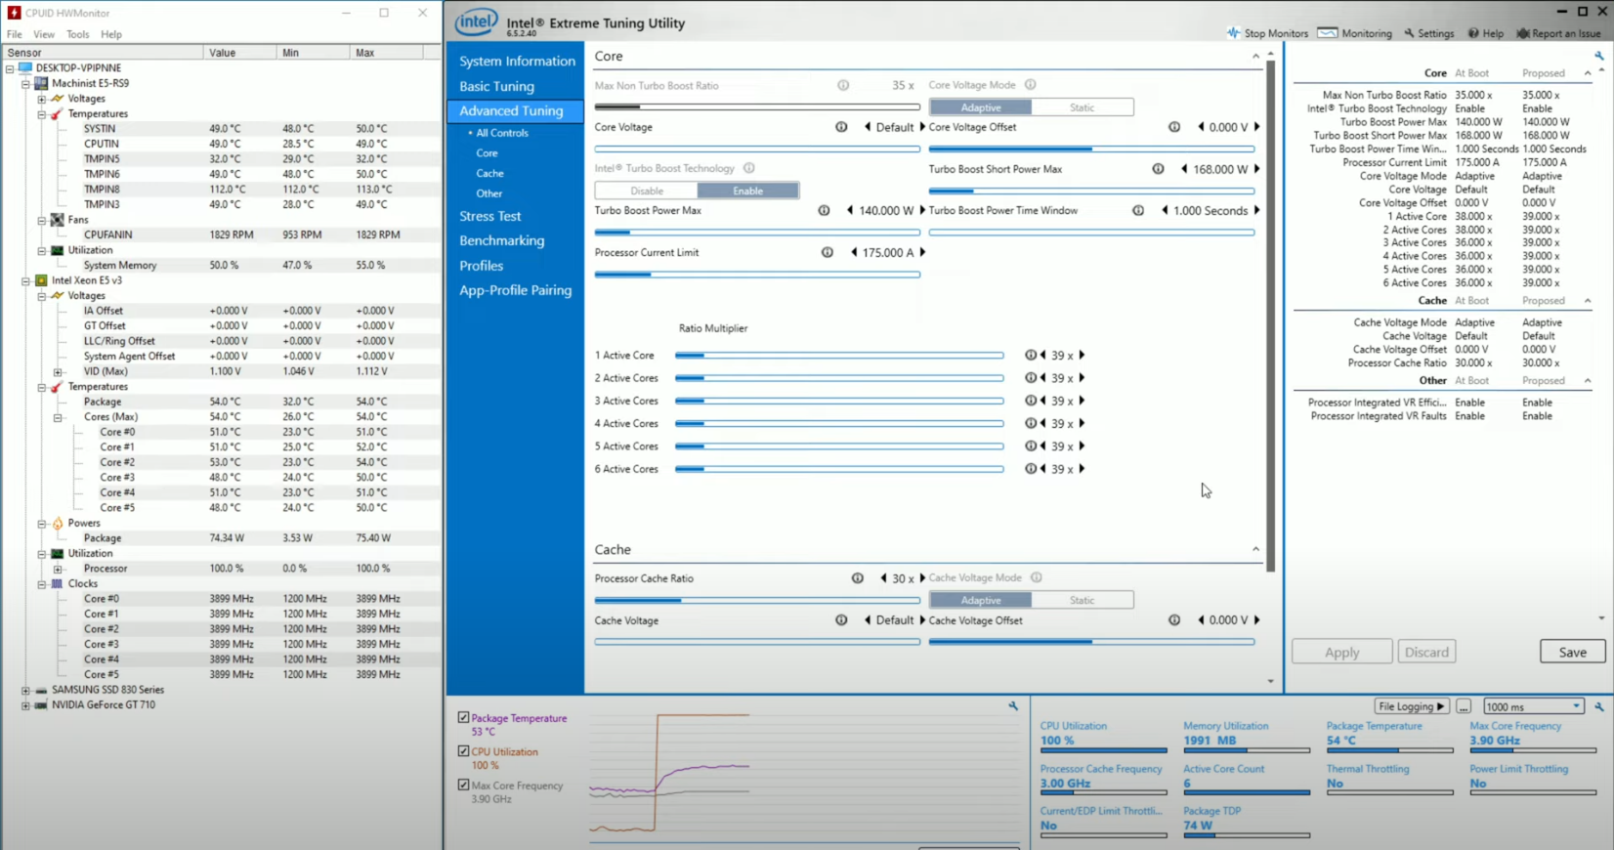1614x850 pixels.
Task: Adjust the Turbo Boost Power Max slider
Action: click(757, 233)
